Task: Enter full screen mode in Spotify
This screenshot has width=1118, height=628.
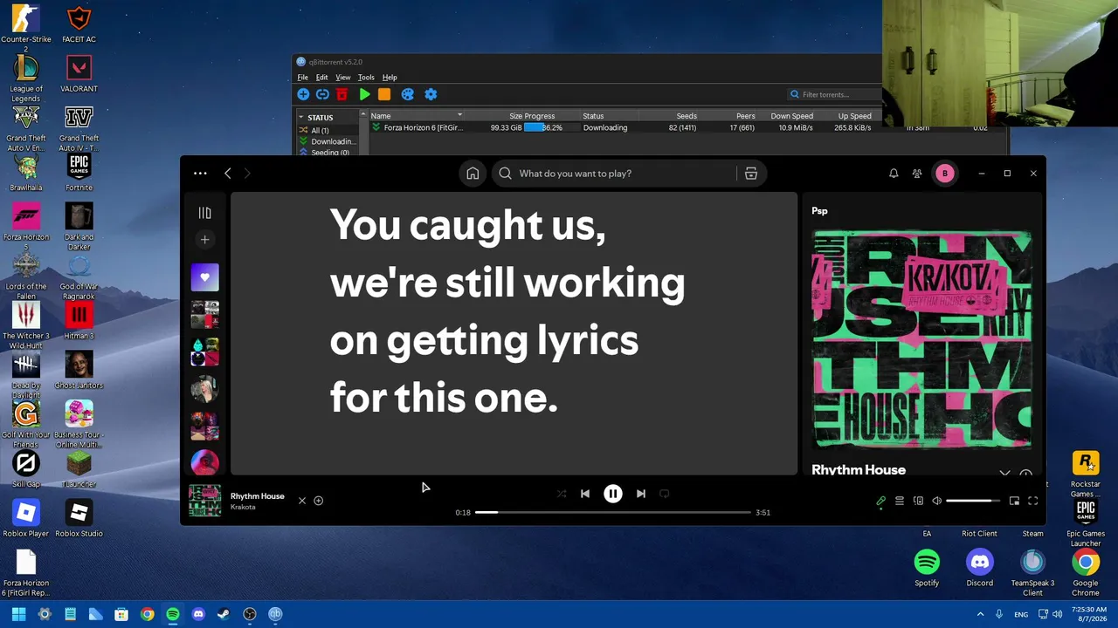Action: click(1032, 501)
